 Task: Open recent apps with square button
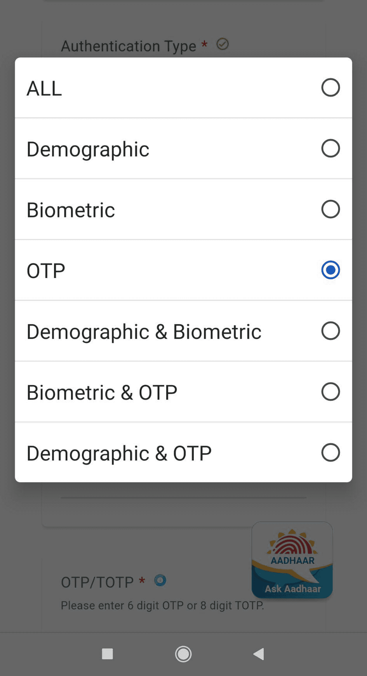(x=107, y=654)
